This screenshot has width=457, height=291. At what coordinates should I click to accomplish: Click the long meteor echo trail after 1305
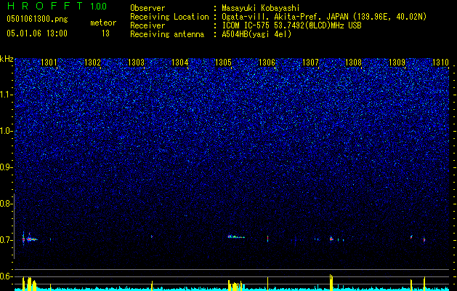[236, 236]
